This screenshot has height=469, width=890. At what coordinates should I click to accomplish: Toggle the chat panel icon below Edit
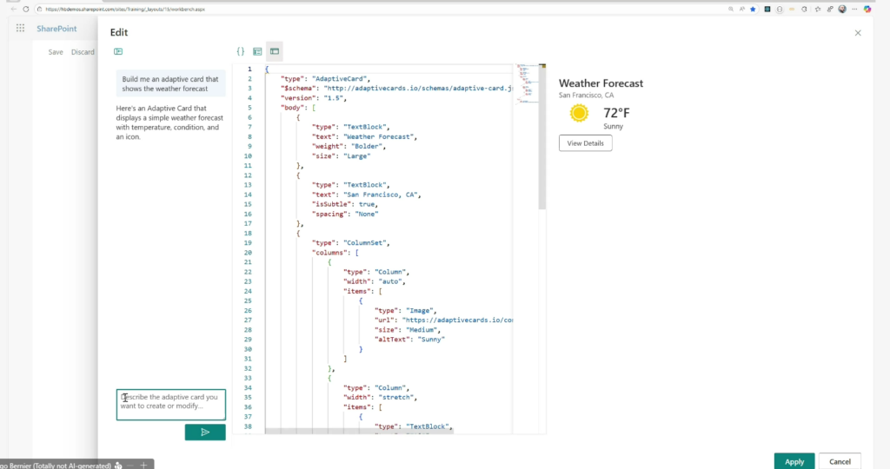click(x=118, y=52)
